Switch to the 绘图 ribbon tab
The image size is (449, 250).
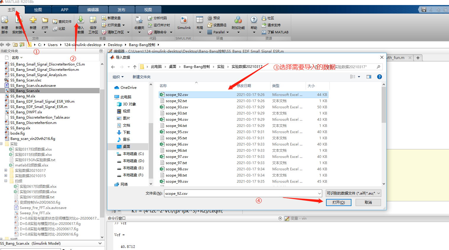click(x=38, y=9)
